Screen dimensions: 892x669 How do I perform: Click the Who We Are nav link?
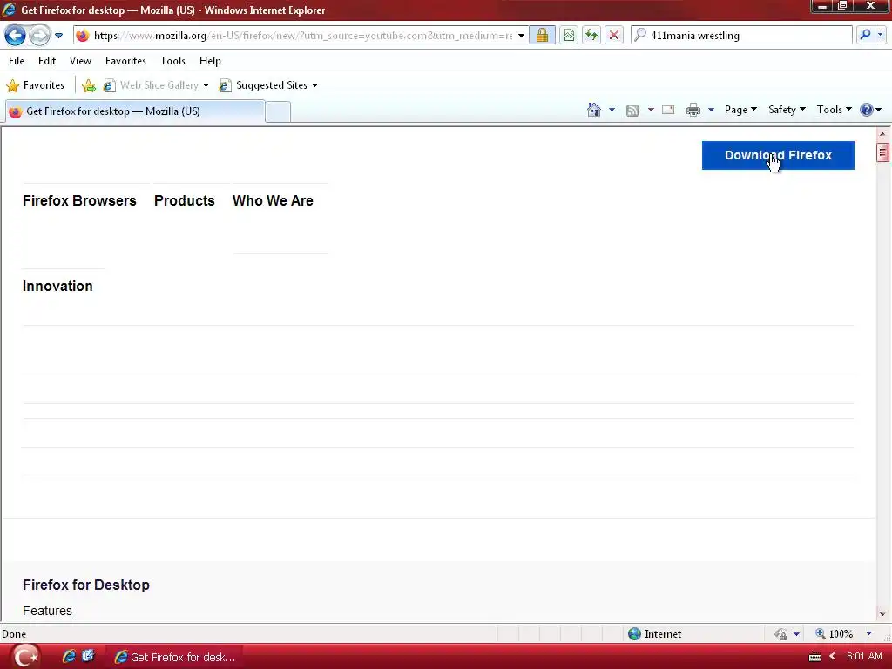pyautogui.click(x=273, y=201)
